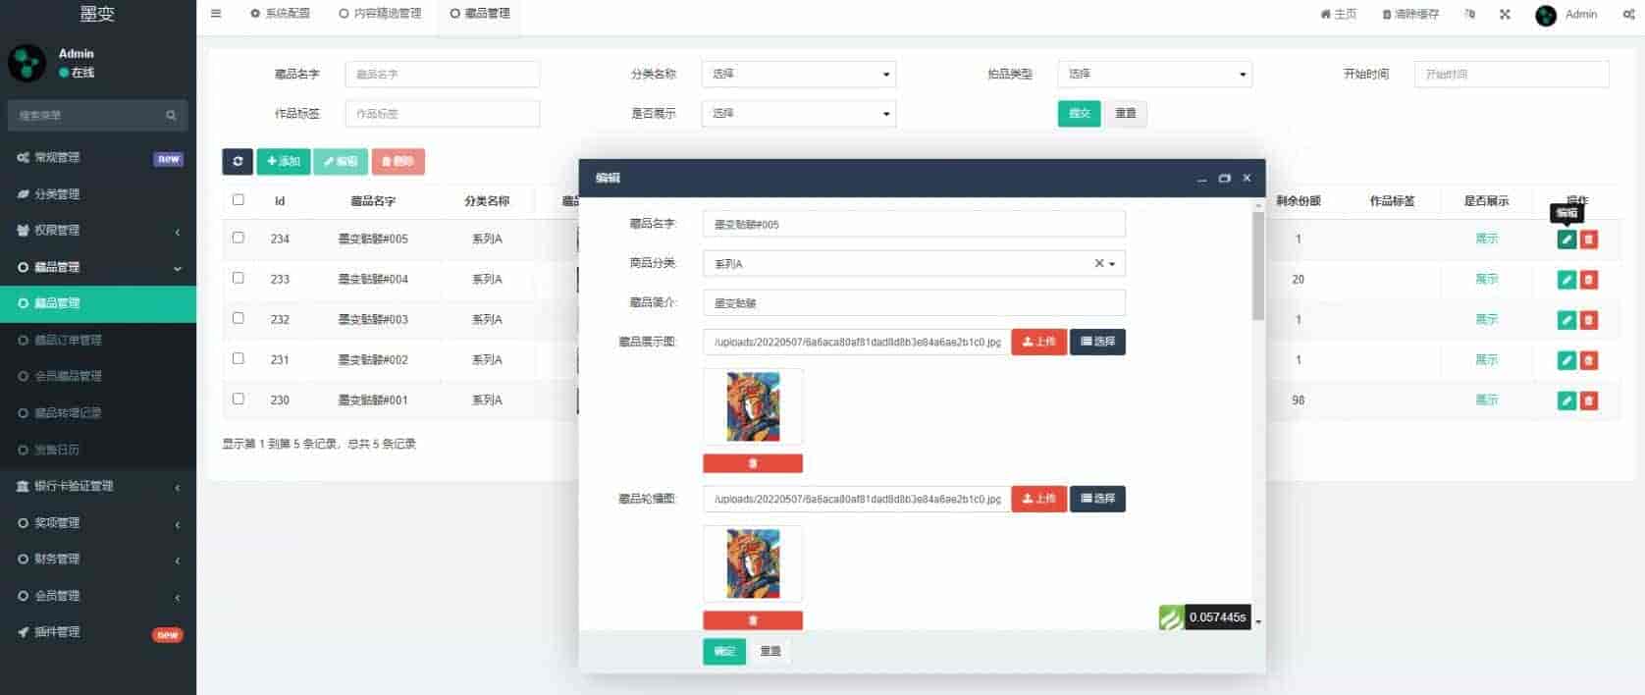Toggle the 展示 status for row 233

coord(1486,280)
